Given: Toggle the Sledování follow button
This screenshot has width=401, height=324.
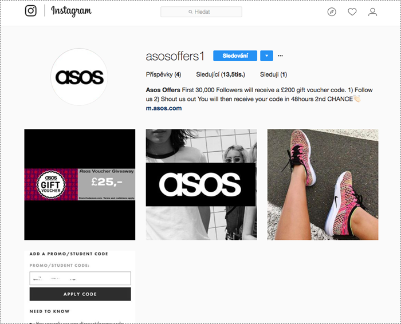Looking at the screenshot, I should pyautogui.click(x=235, y=56).
